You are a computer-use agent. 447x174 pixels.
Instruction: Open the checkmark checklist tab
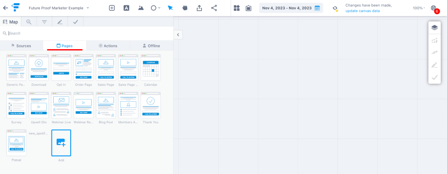(x=76, y=22)
